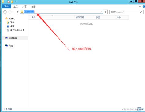Click the large icons view button
This screenshot has height=112, width=145.
click(143, 109)
